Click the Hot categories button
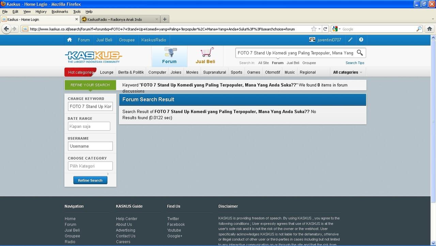 81,72
